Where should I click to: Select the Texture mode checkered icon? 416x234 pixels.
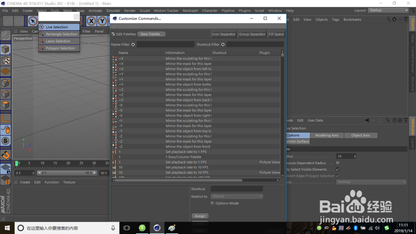(5, 60)
